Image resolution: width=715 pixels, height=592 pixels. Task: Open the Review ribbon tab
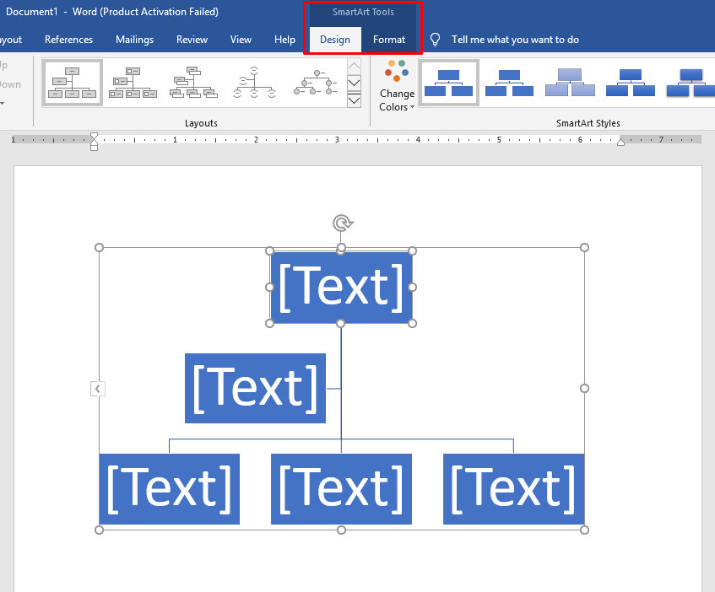pyautogui.click(x=192, y=40)
